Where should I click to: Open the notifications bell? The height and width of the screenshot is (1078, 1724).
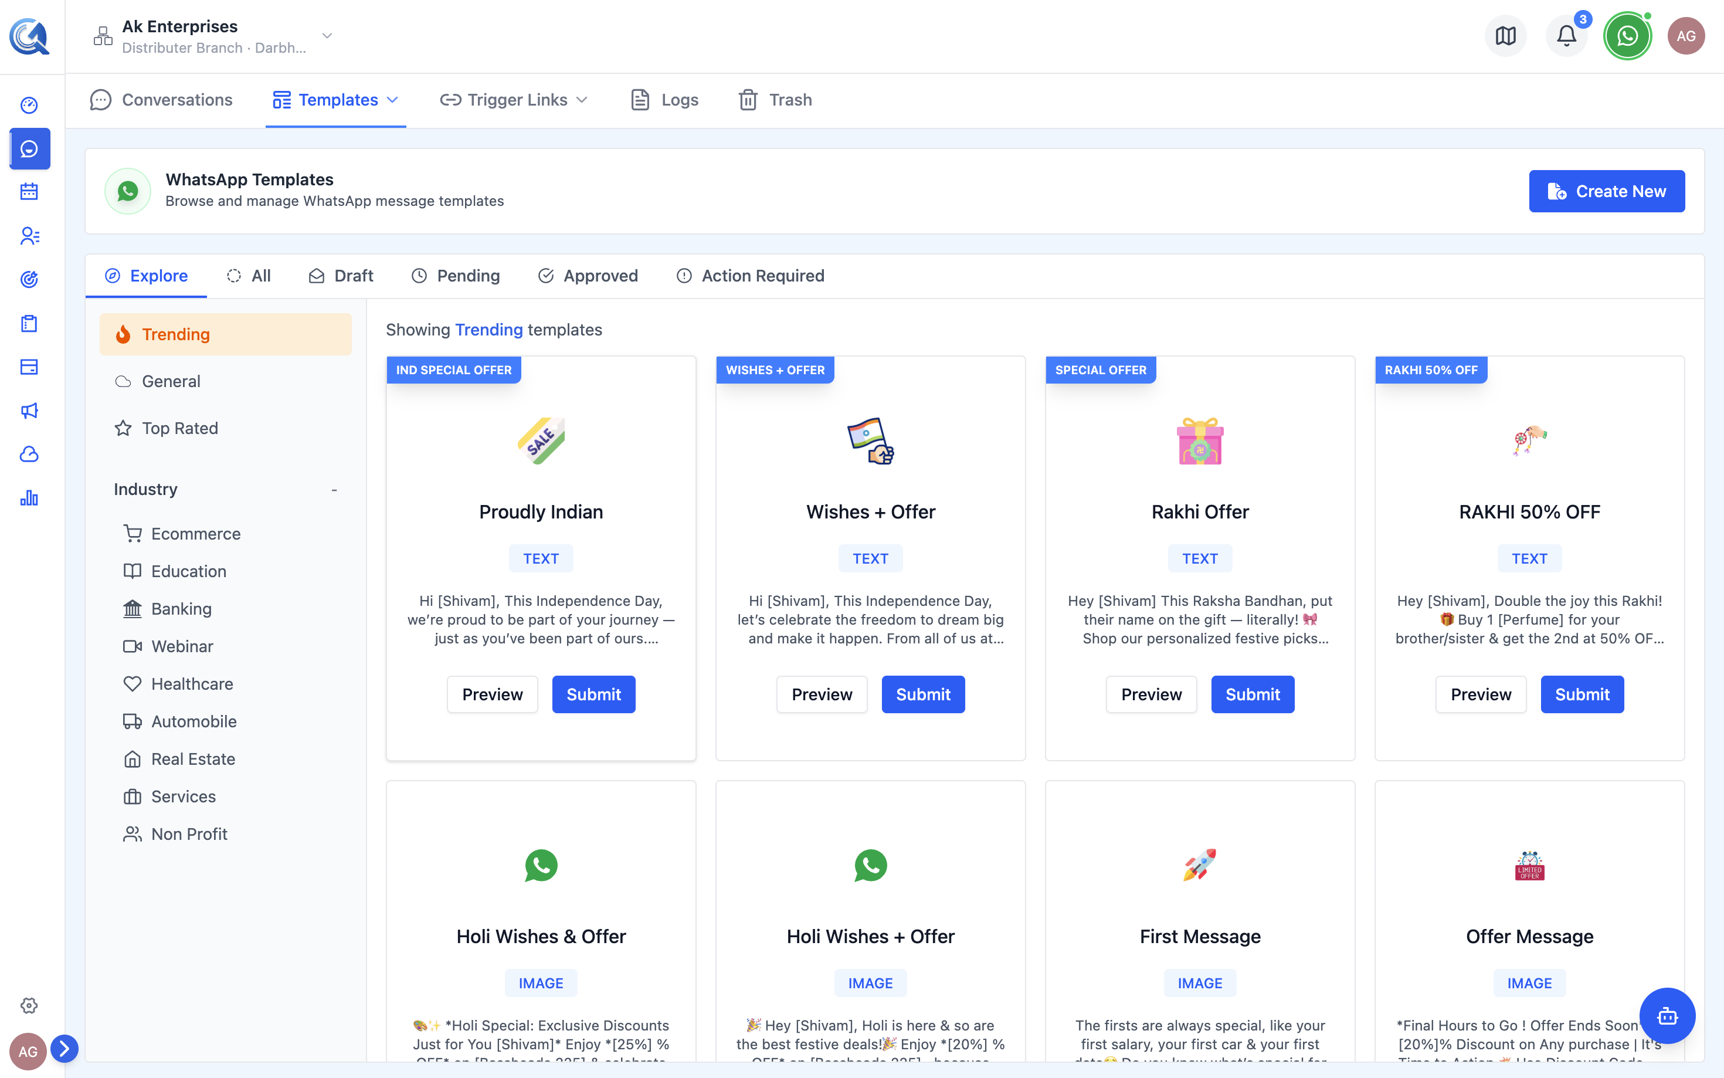1566,36
